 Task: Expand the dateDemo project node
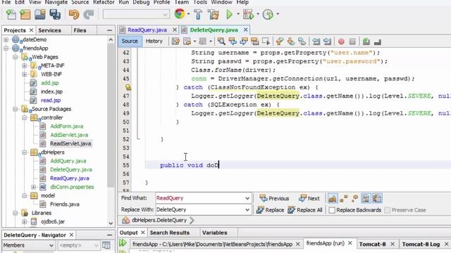(6, 39)
